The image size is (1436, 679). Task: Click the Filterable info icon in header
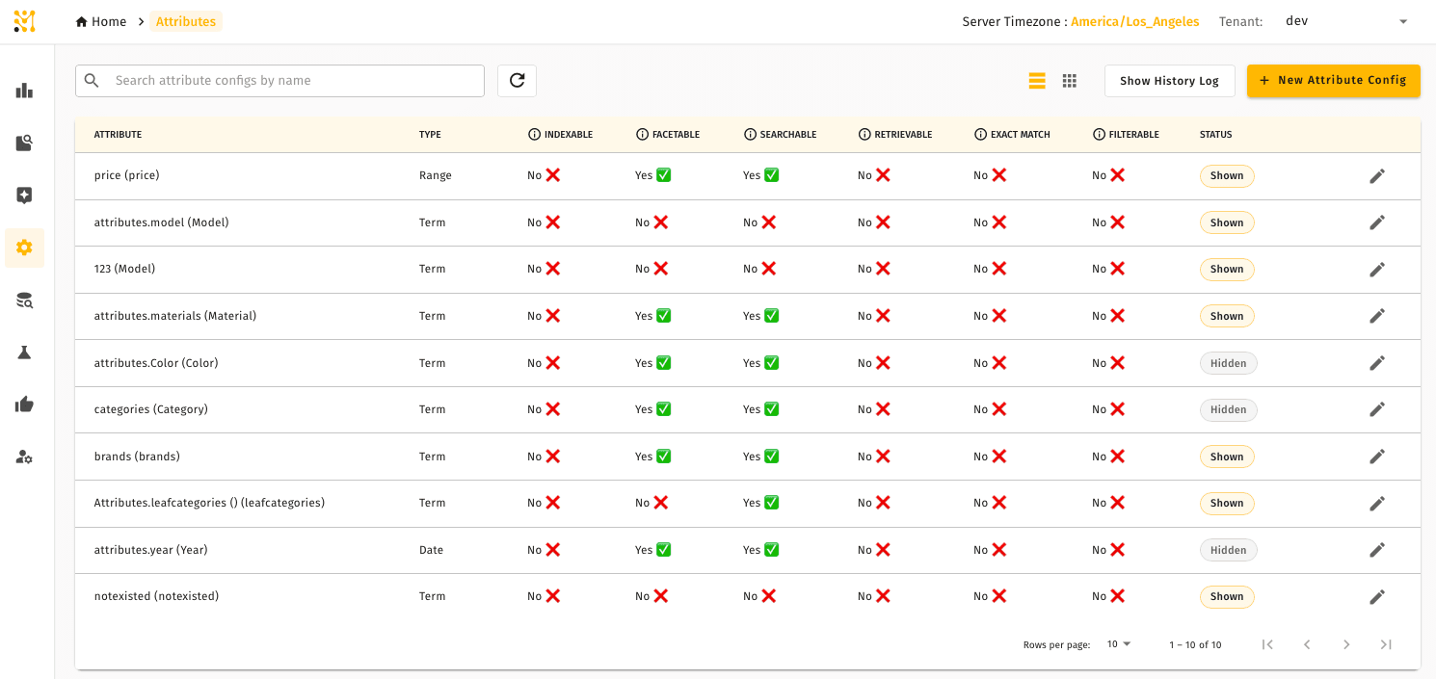coord(1099,135)
